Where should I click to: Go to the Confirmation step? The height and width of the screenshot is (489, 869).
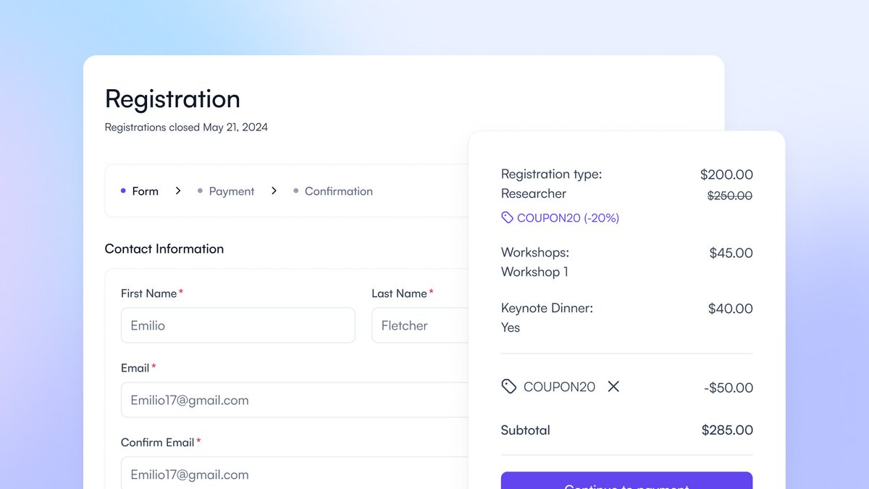coord(333,191)
